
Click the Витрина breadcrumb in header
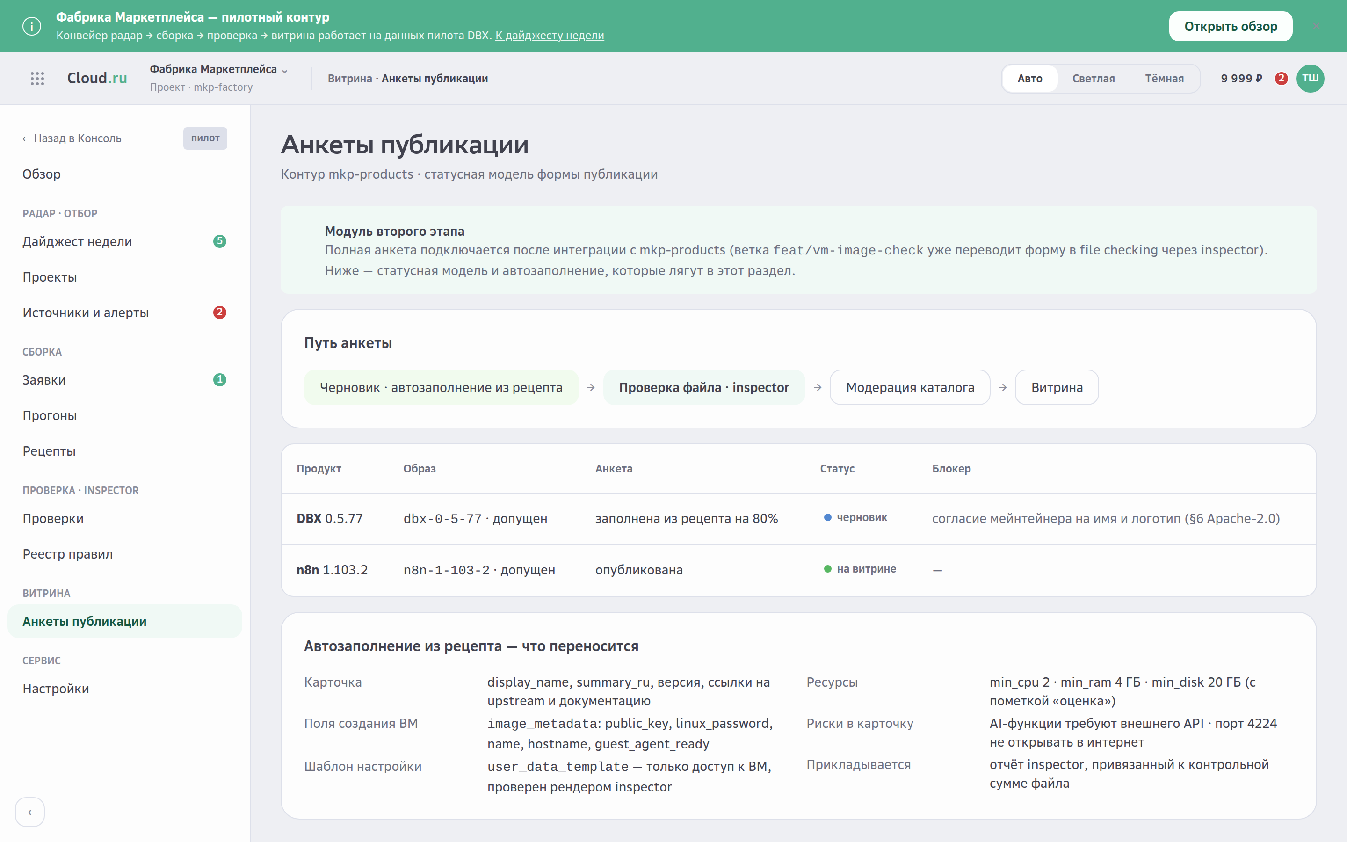tap(349, 79)
